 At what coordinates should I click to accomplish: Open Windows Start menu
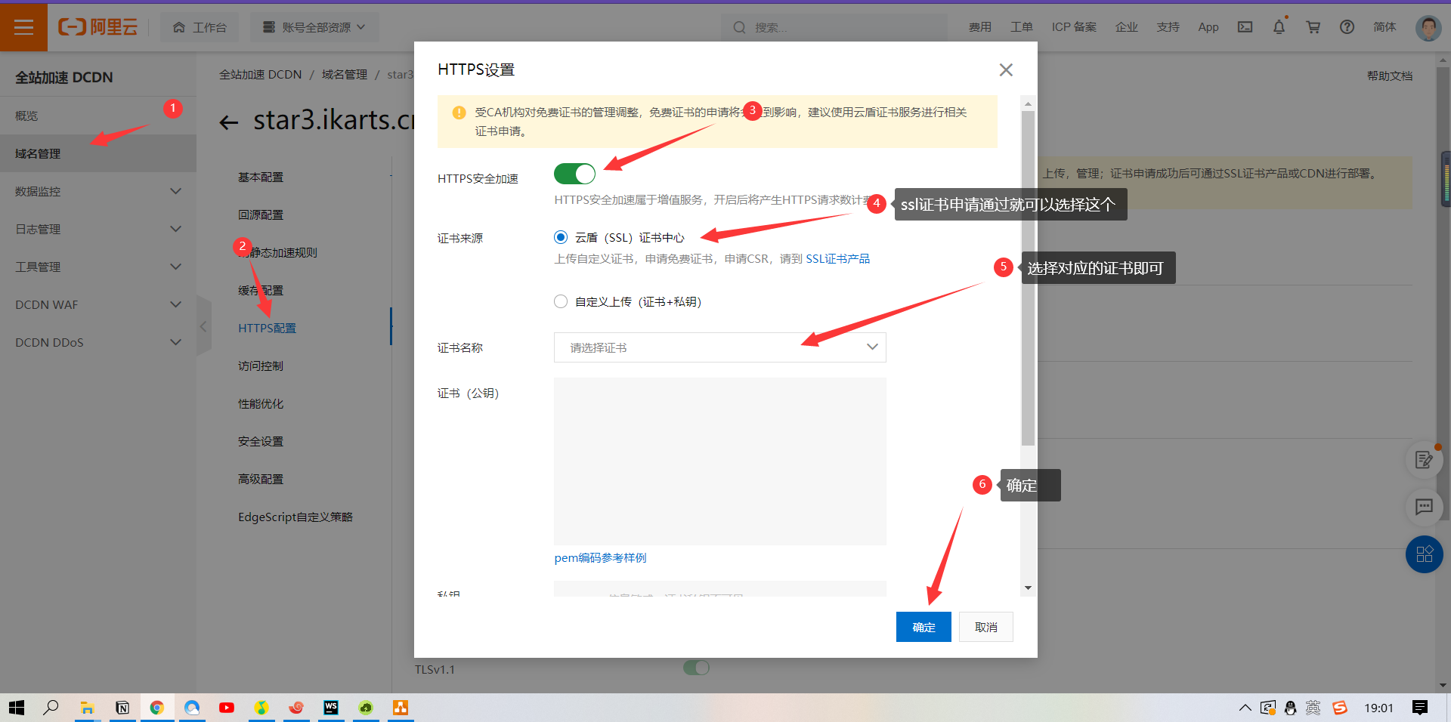pos(17,708)
